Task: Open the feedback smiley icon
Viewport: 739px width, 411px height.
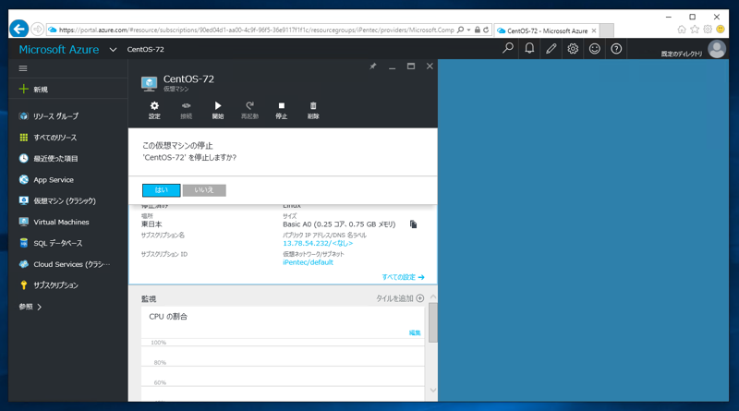Action: point(594,49)
